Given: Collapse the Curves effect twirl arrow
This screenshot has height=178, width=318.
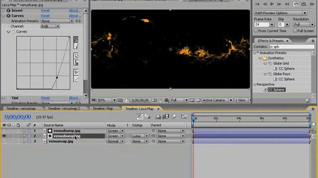Looking at the screenshot, I should coord(3,16).
